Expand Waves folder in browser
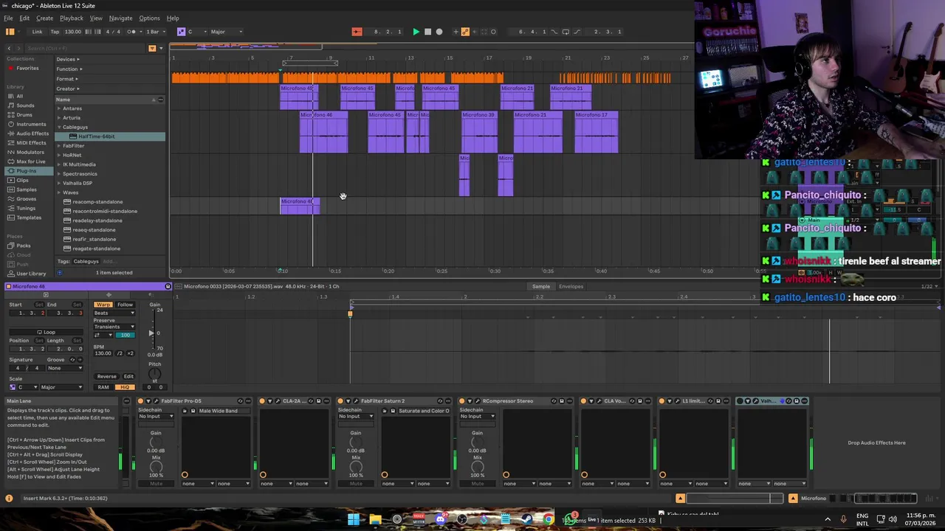The height and width of the screenshot is (531, 945). [x=59, y=192]
